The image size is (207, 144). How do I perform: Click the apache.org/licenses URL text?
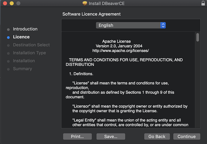[x=121, y=51]
